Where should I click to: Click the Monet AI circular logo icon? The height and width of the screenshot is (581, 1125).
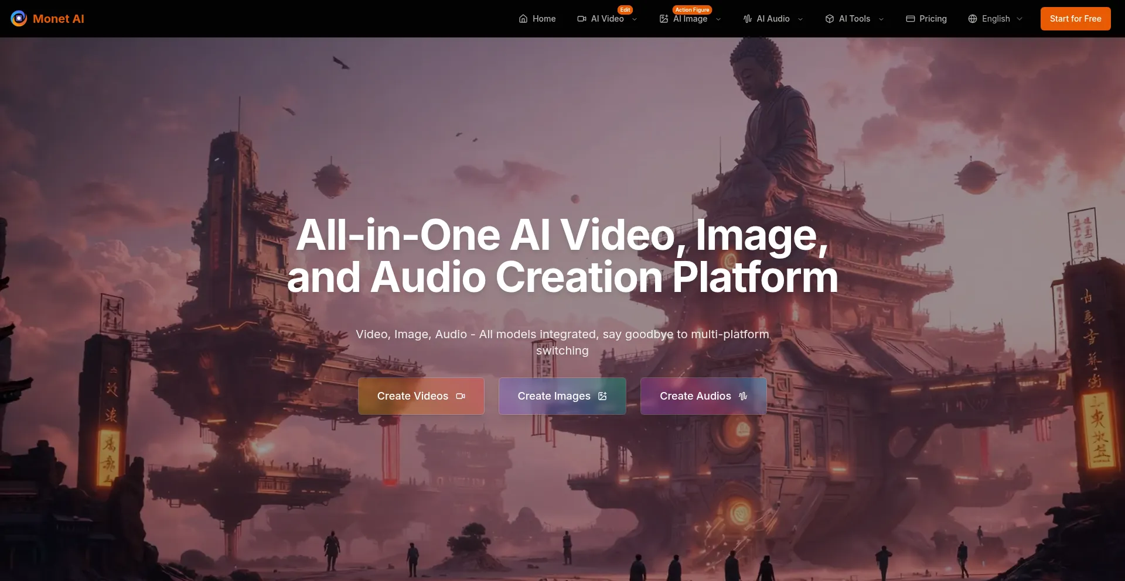click(x=19, y=19)
